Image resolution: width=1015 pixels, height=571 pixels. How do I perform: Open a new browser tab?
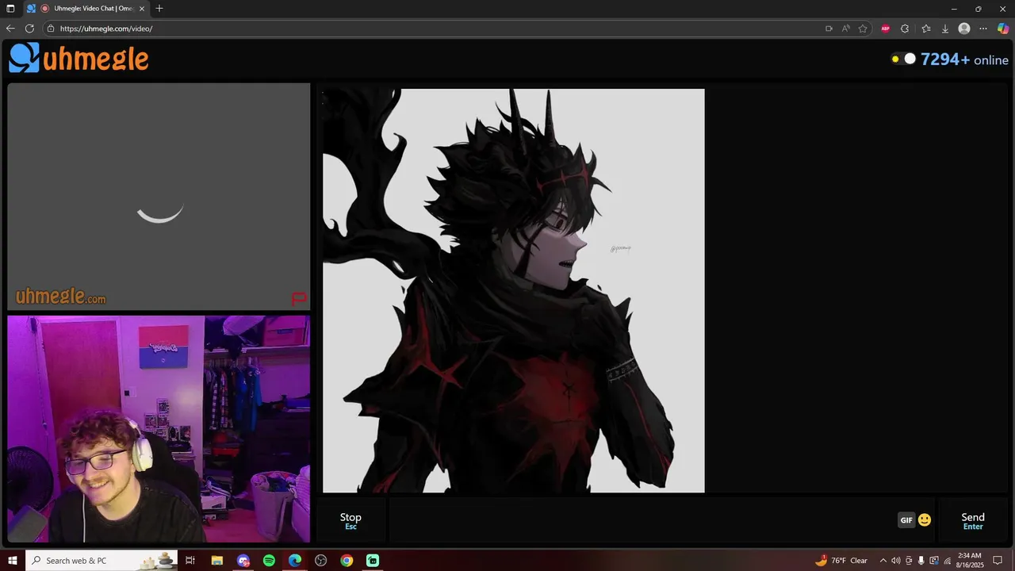click(x=159, y=9)
